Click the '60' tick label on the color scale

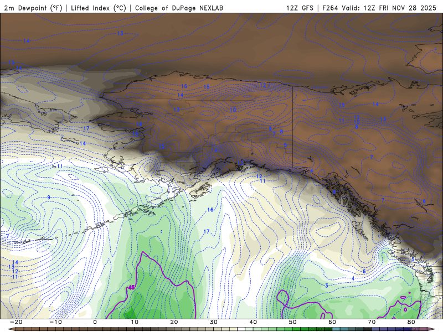[332, 322]
